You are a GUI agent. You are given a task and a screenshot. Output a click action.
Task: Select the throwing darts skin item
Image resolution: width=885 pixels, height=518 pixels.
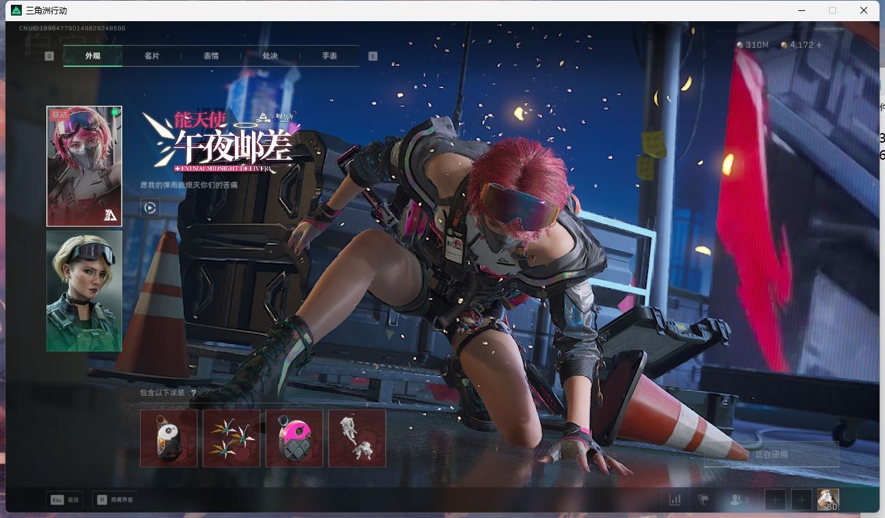click(x=231, y=438)
